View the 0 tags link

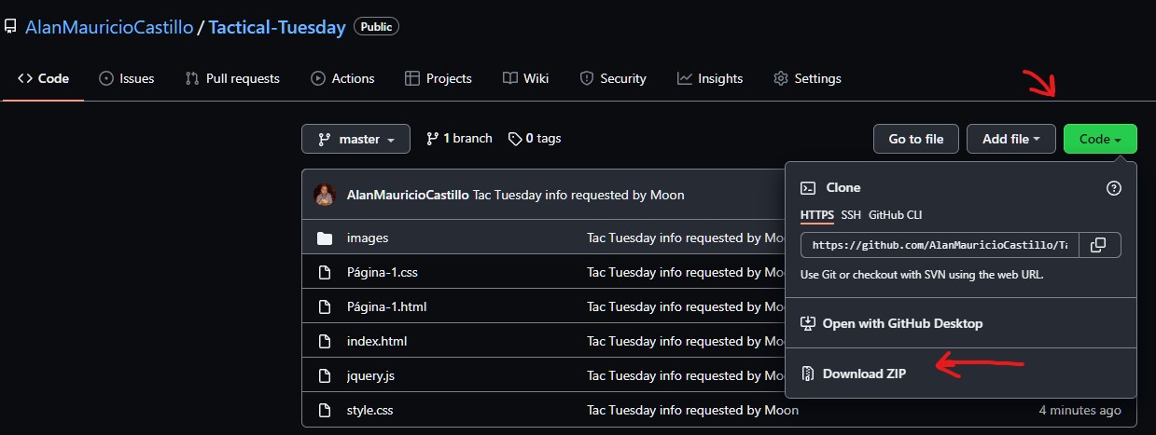point(535,138)
